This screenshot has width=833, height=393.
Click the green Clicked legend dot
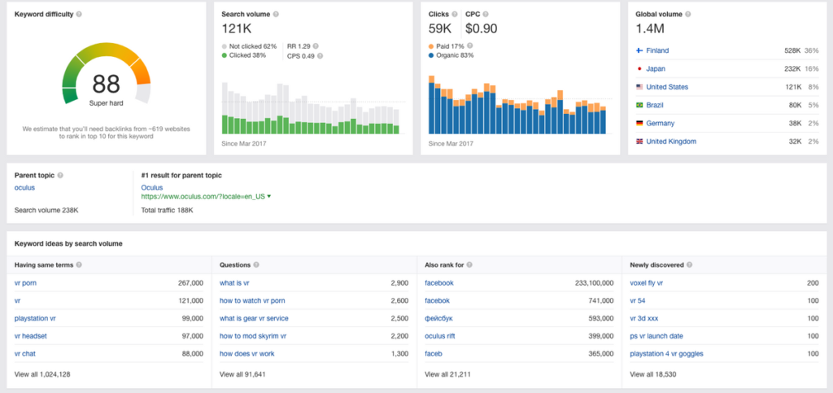(x=225, y=55)
